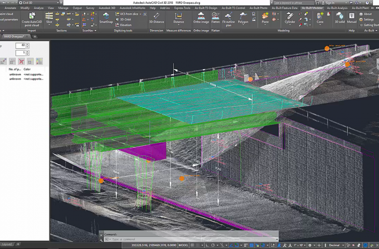Open the As-Built Analysis ribbon tab
379x249 pixels.
click(337, 8)
